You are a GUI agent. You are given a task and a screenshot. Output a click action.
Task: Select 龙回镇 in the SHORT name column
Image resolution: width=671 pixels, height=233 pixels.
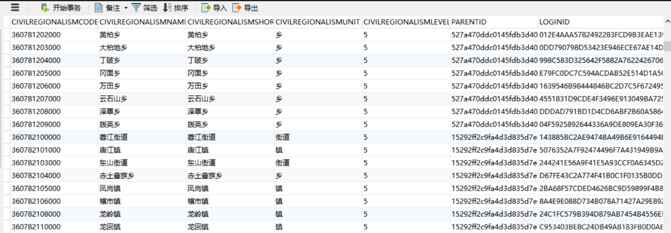(x=230, y=226)
